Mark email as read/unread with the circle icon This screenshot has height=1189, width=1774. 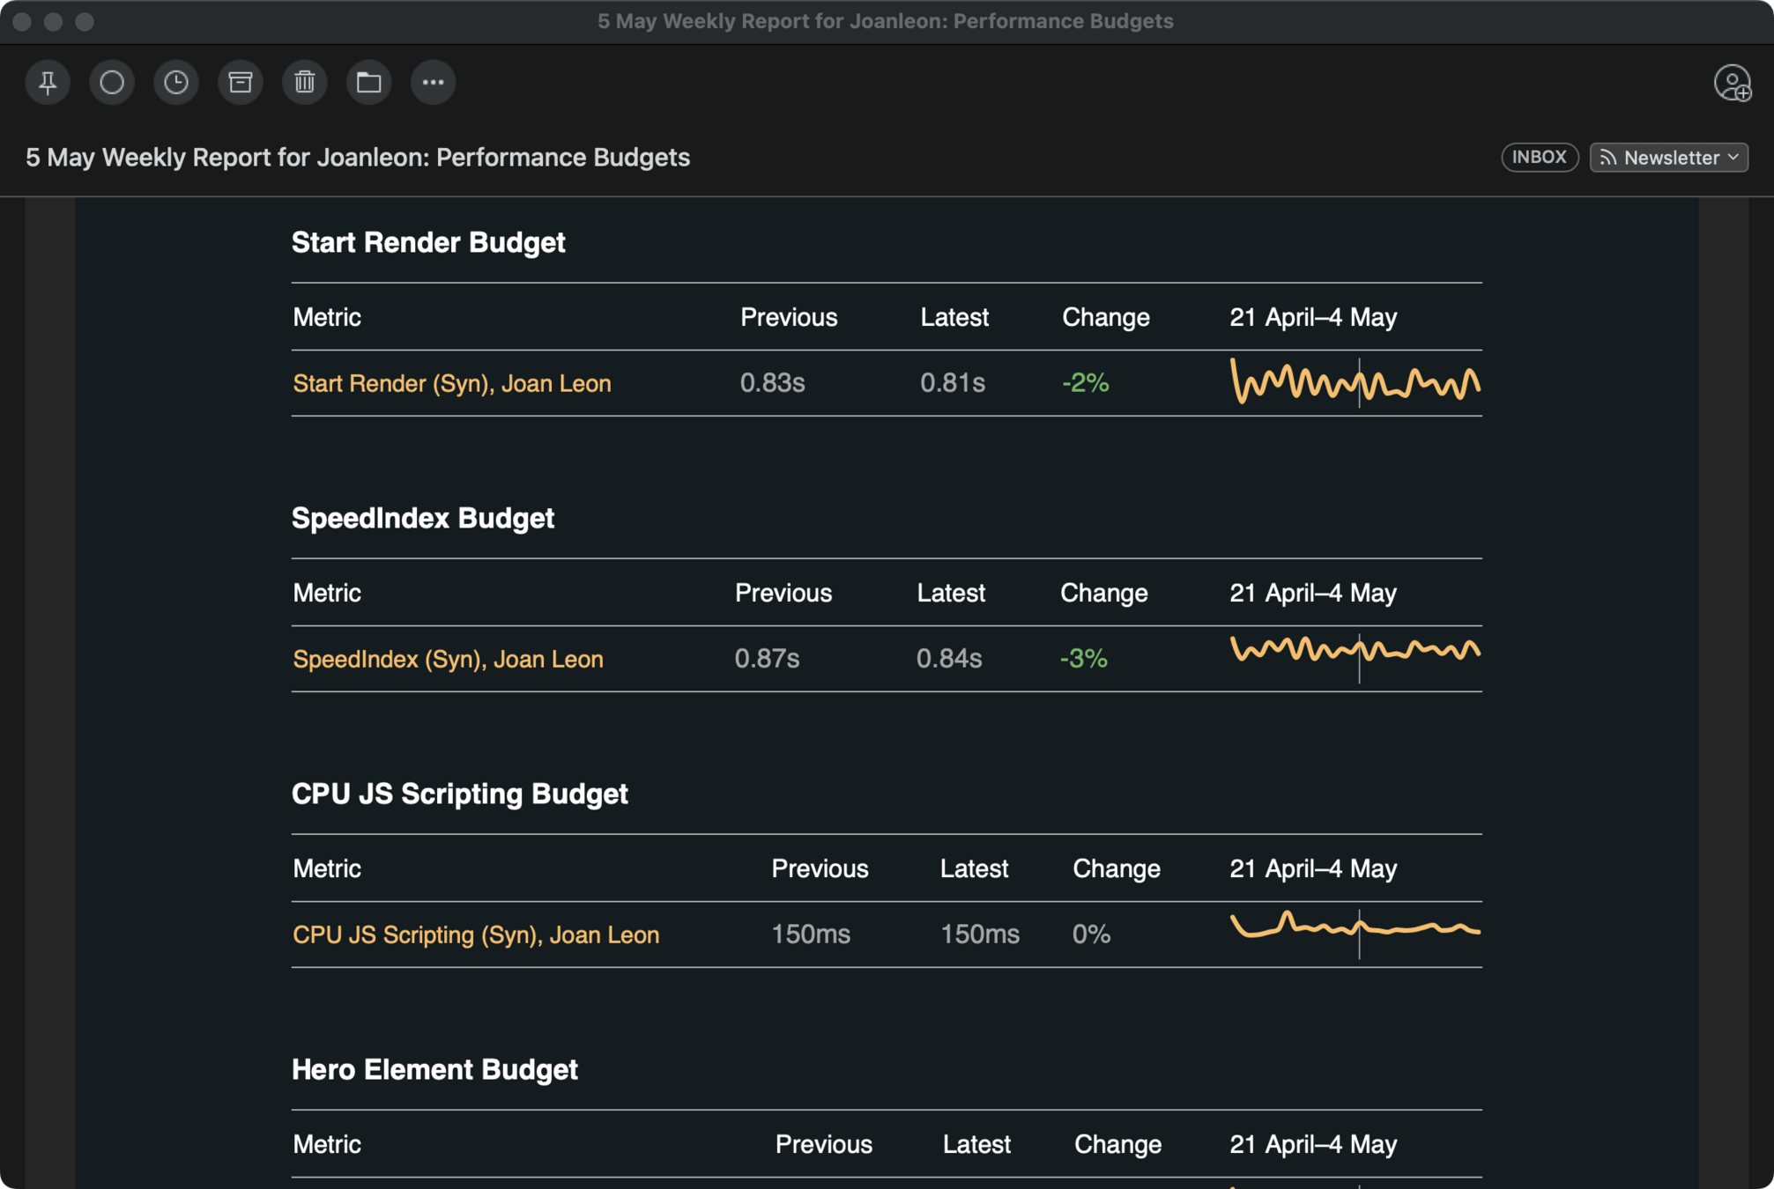(112, 83)
